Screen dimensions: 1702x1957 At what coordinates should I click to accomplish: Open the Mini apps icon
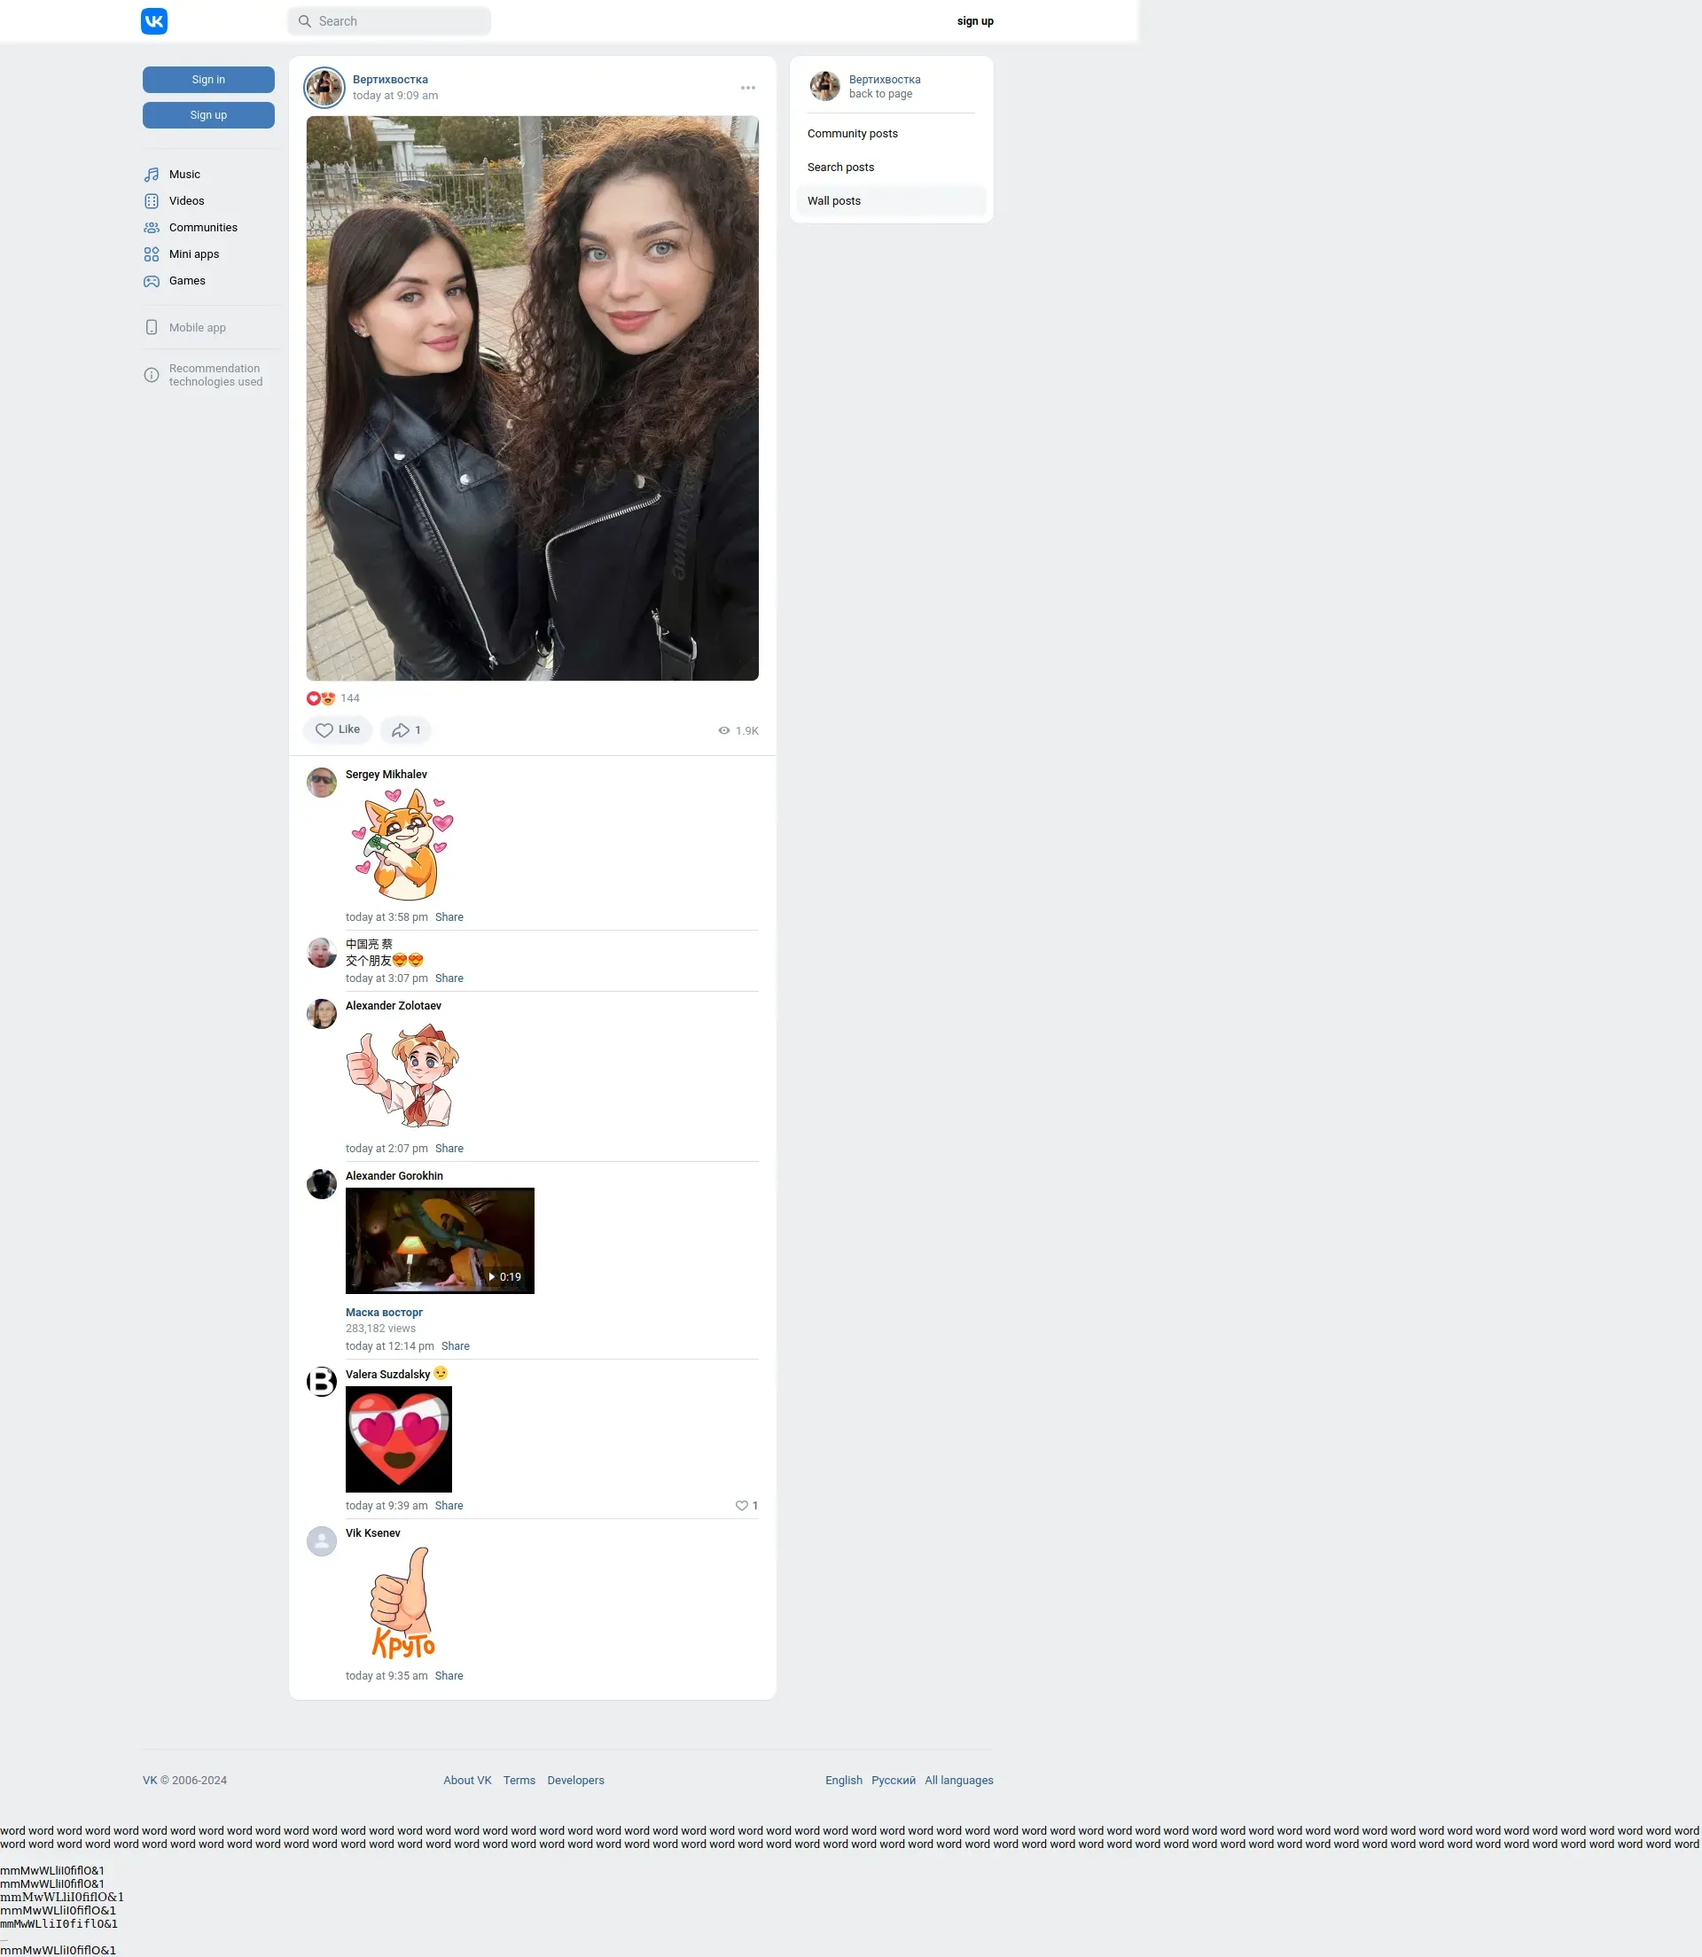tap(151, 254)
